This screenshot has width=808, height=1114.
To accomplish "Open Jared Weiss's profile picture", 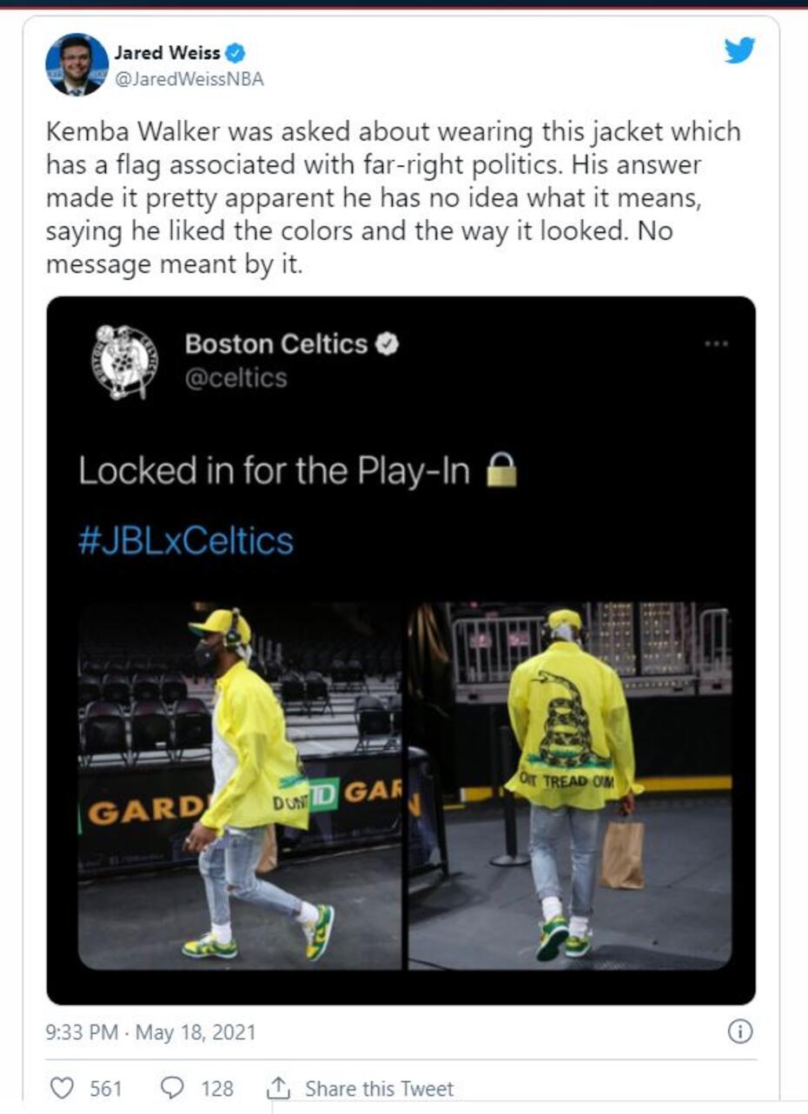I will [x=77, y=65].
